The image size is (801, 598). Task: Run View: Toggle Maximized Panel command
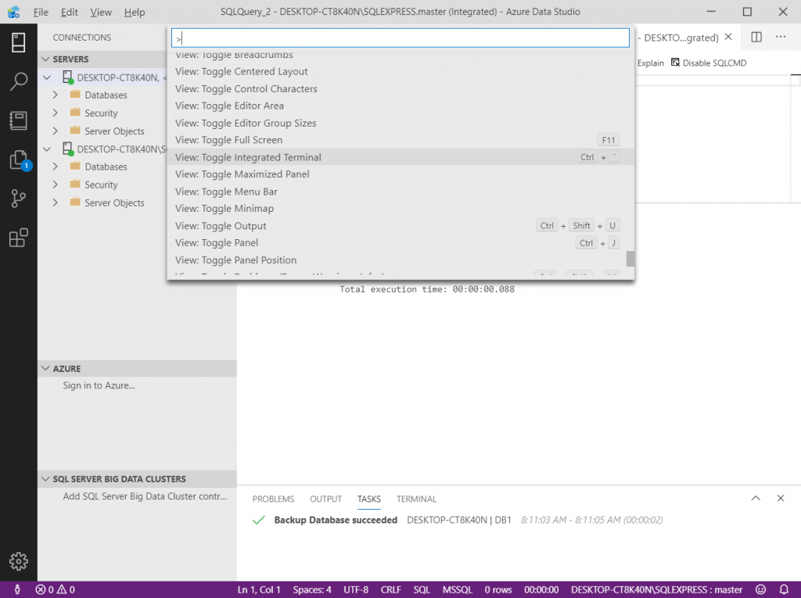click(400, 174)
